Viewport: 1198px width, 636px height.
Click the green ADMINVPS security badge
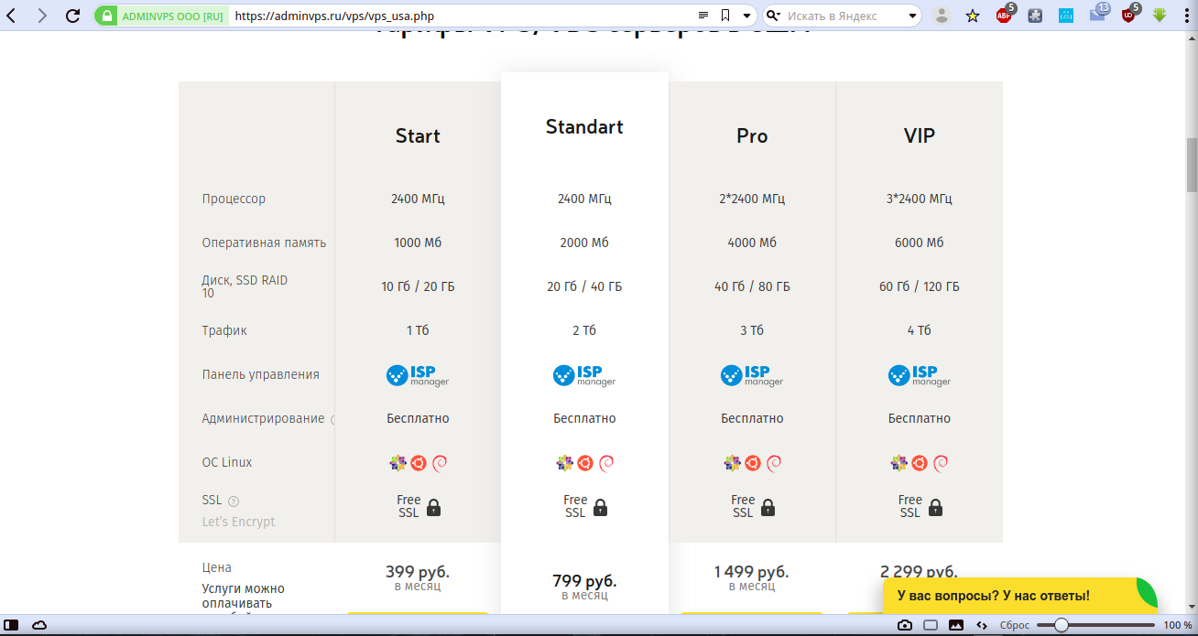click(161, 16)
